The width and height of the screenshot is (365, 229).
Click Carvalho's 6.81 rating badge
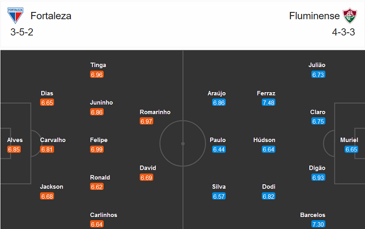(x=47, y=149)
